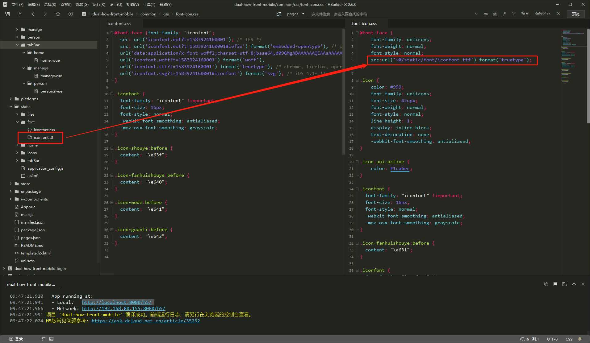Click the console open-in-new-window icon
Image resolution: width=590 pixels, height=343 pixels.
[565, 284]
